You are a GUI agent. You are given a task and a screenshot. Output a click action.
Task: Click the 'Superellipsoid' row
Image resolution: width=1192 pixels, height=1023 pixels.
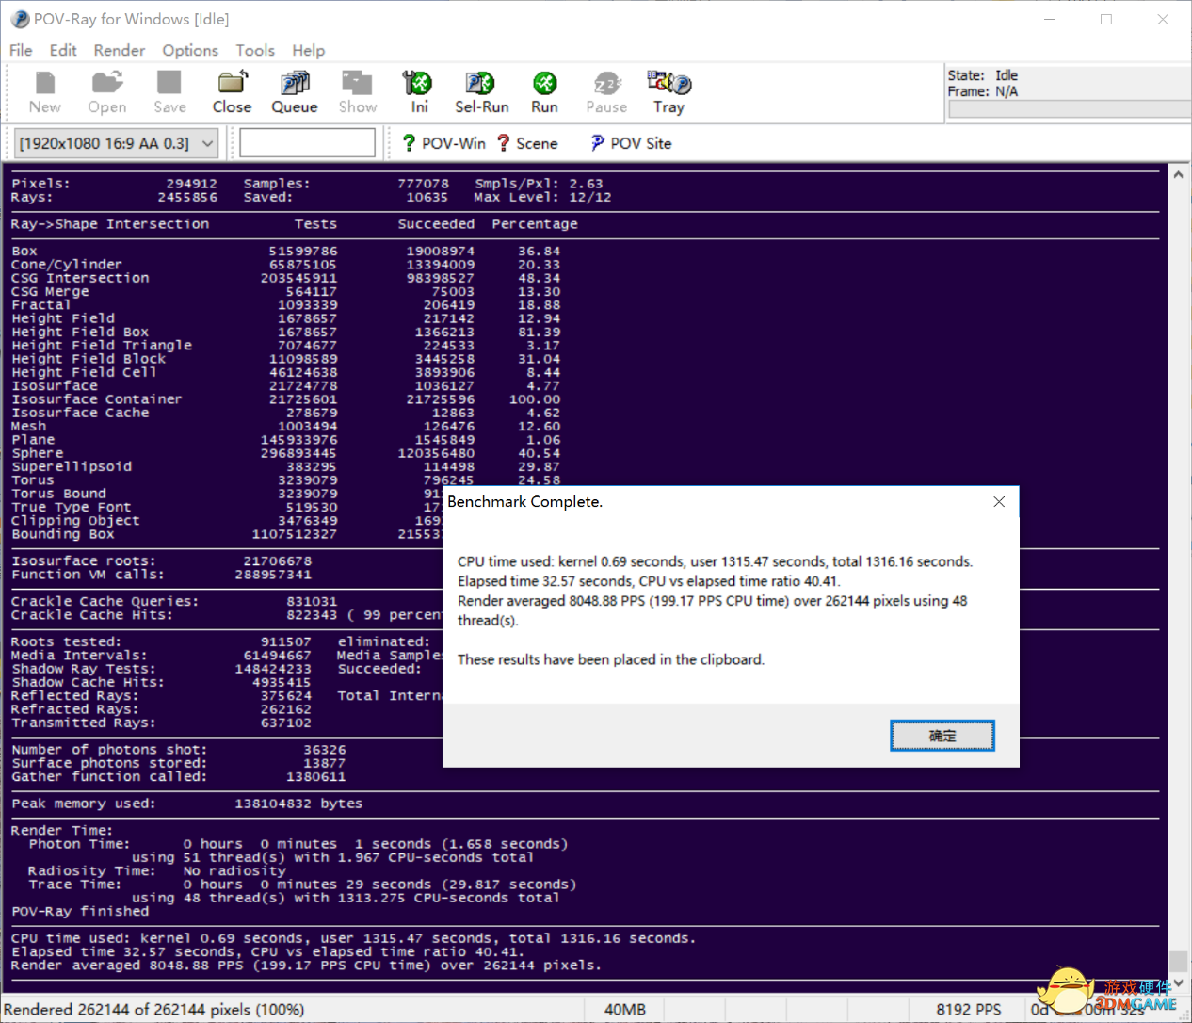click(285, 466)
